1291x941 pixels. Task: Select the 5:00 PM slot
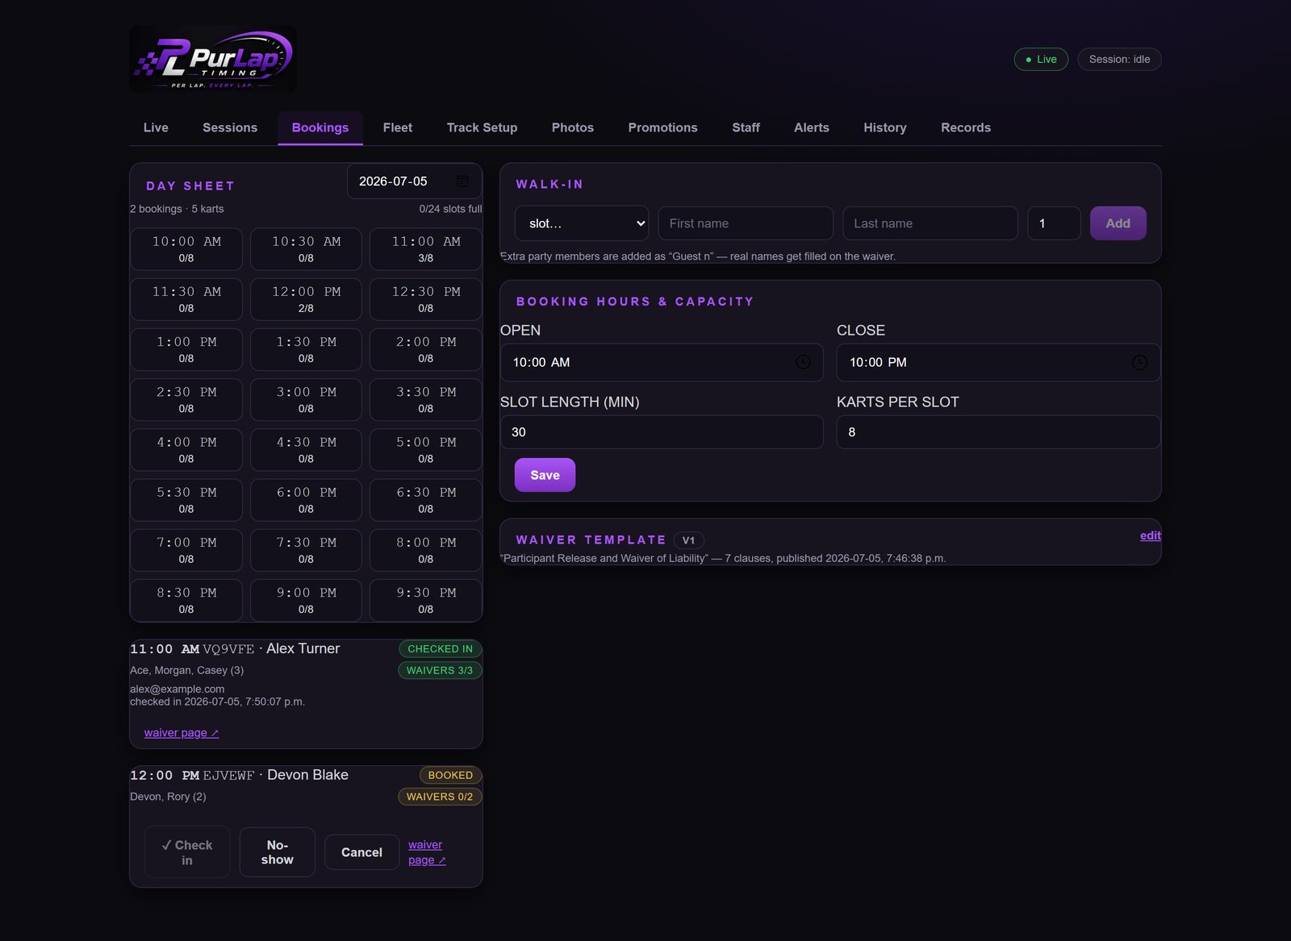[x=426, y=450]
